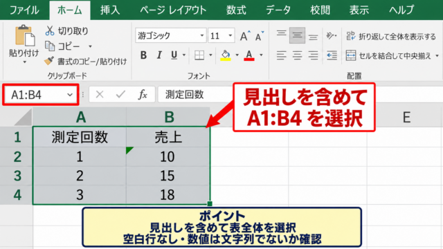Open the Merge and Center dropdown arrow
The width and height of the screenshot is (443, 249).
(x=437, y=55)
